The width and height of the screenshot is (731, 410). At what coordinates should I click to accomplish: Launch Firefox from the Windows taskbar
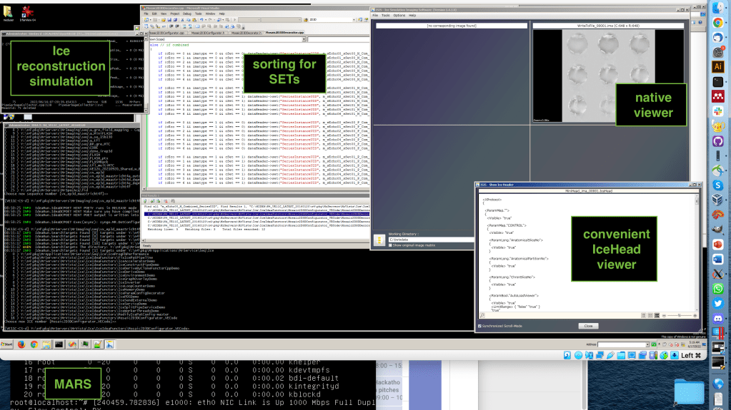22,344
